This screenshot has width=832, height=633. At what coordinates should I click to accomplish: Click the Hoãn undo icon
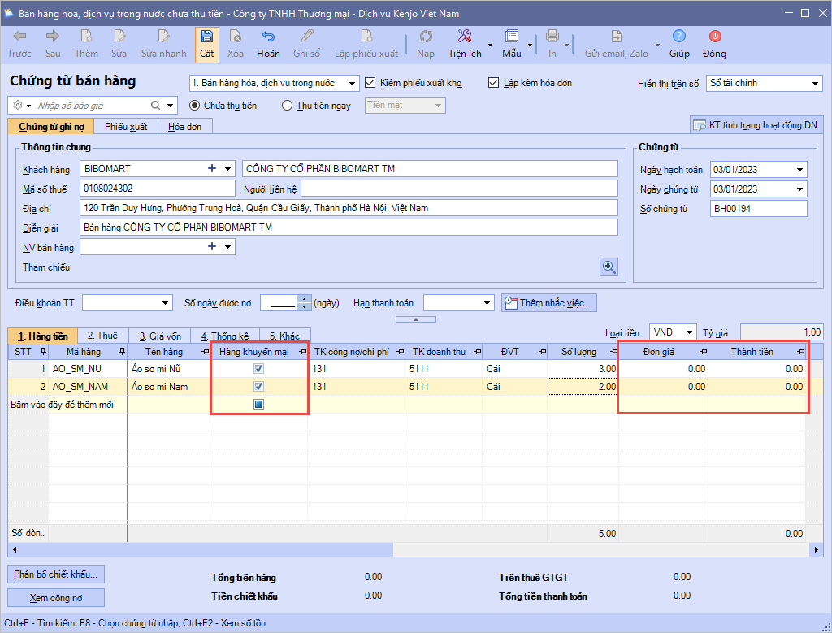(268, 44)
